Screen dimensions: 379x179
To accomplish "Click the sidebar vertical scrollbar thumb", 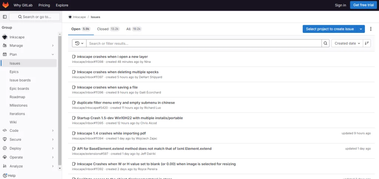I will tap(60, 101).
